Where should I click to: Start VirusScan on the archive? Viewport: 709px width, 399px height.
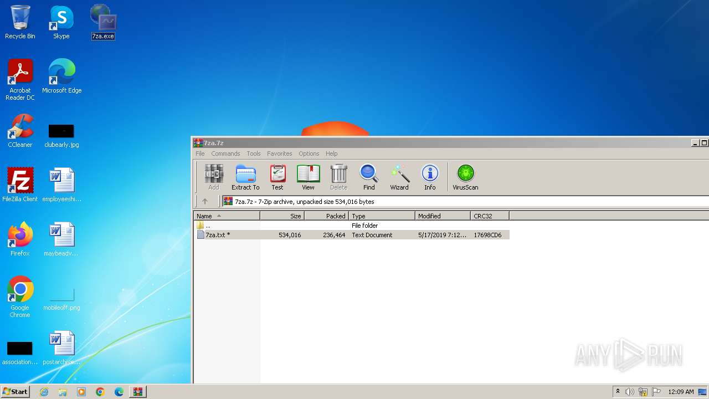(x=465, y=177)
